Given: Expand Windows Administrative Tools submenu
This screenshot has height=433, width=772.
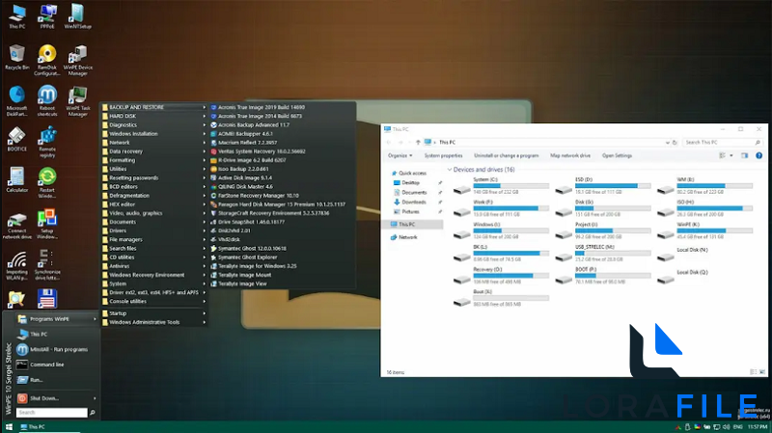Looking at the screenshot, I should [154, 323].
